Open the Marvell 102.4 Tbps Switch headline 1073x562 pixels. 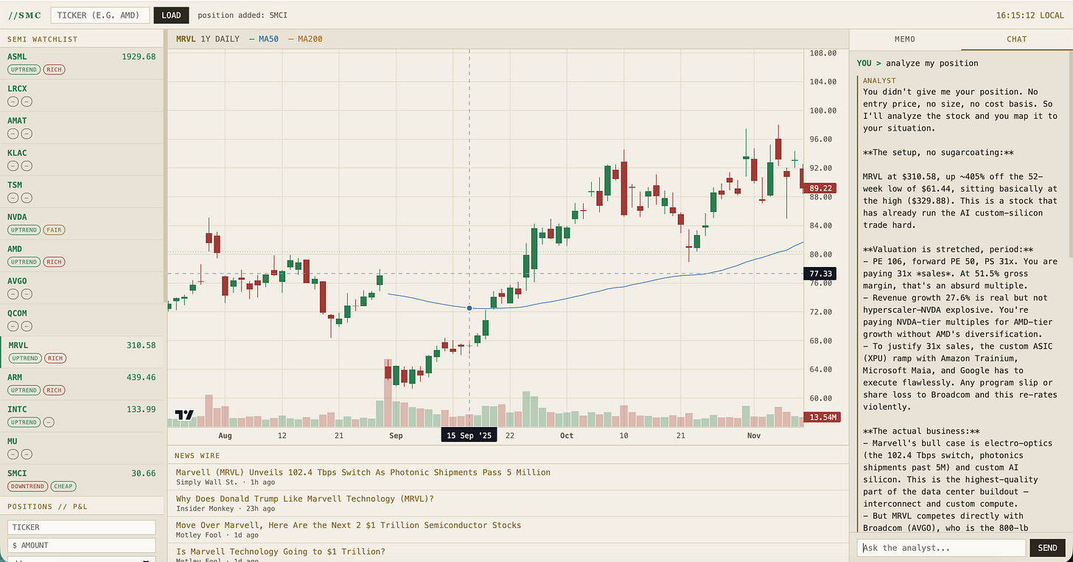363,472
